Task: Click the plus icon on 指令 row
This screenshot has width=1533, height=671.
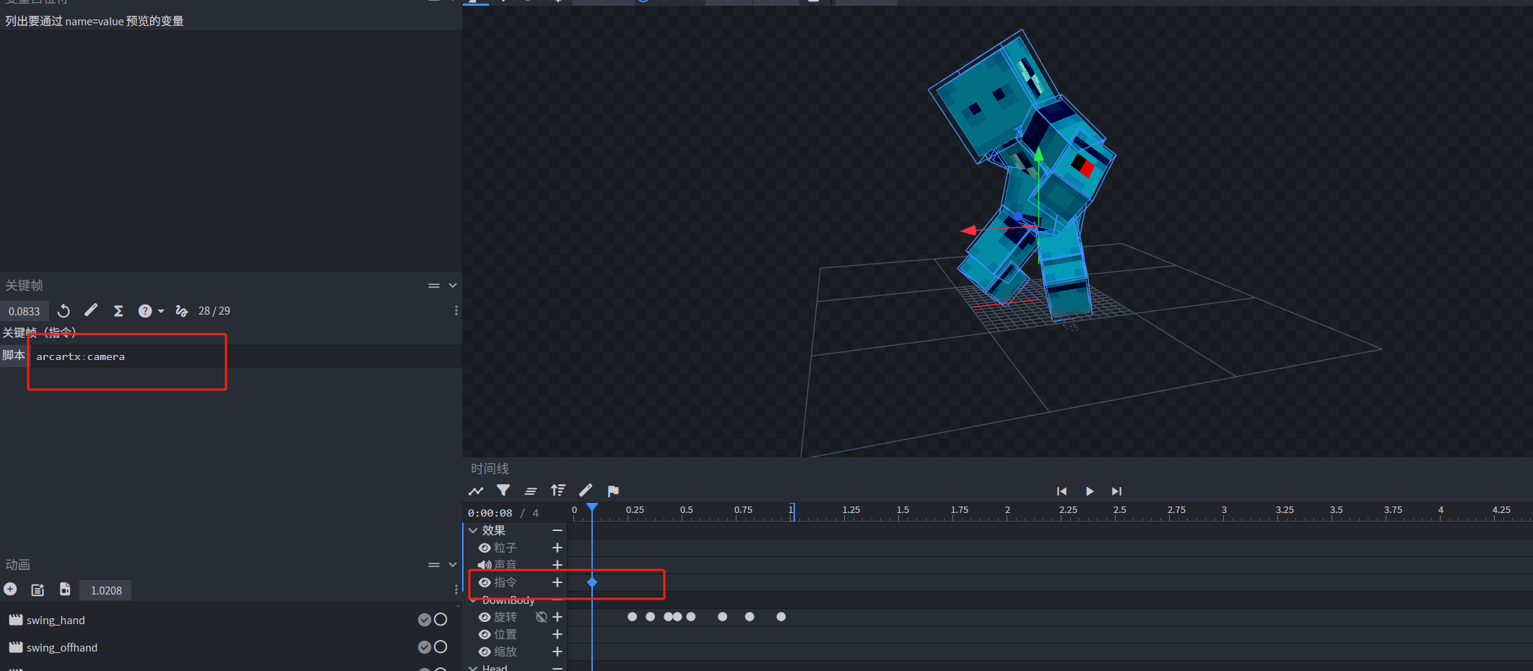Action: tap(557, 582)
